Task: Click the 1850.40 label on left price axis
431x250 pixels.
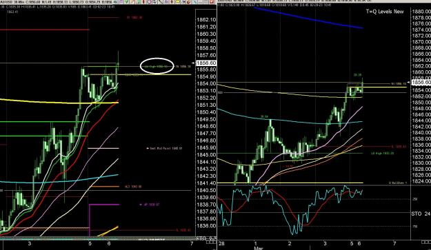Action: click(x=206, y=112)
